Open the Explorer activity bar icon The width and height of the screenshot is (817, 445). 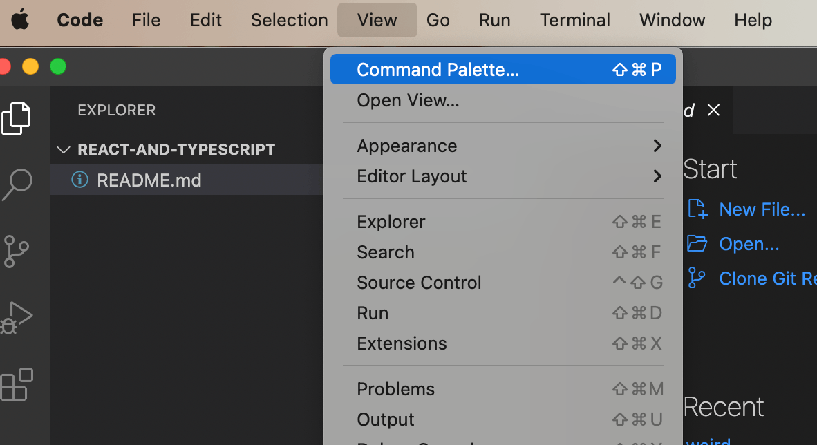[16, 119]
